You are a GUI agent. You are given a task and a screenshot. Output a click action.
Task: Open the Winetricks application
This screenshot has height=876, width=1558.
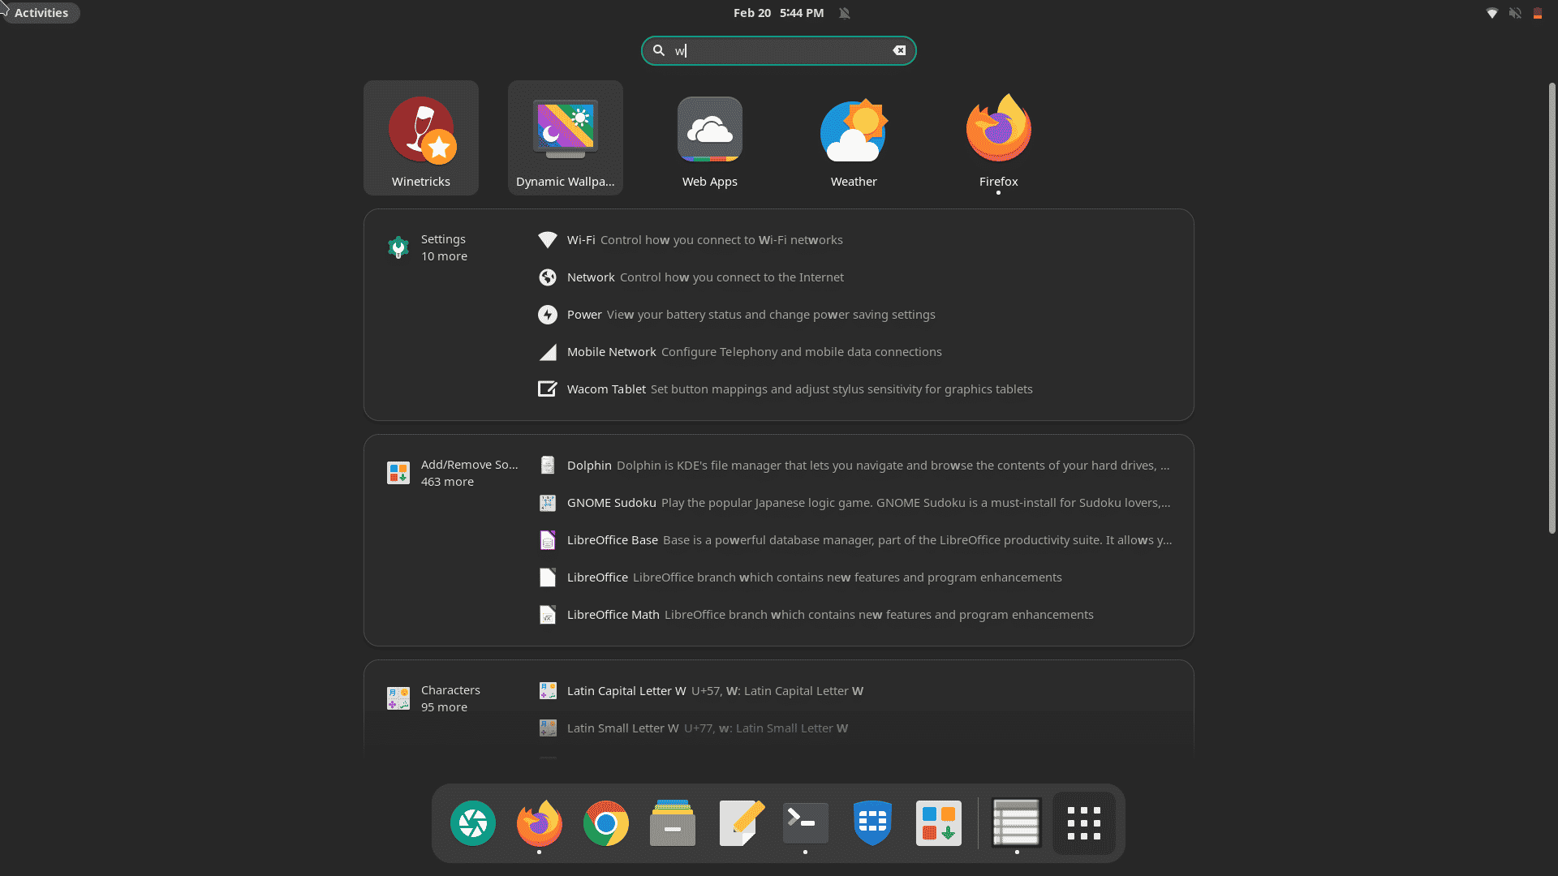[420, 138]
